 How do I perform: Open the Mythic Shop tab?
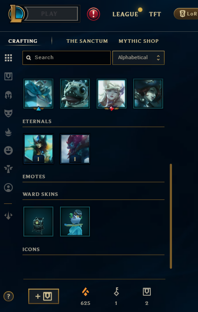tap(138, 41)
